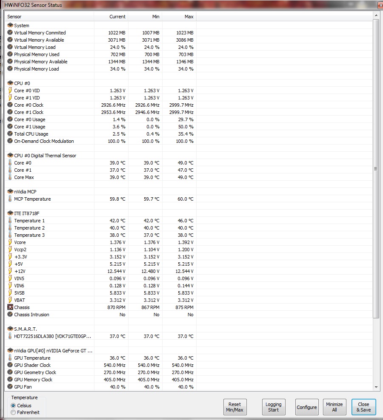Click the ITE IT8718F chip icon

click(x=10, y=213)
